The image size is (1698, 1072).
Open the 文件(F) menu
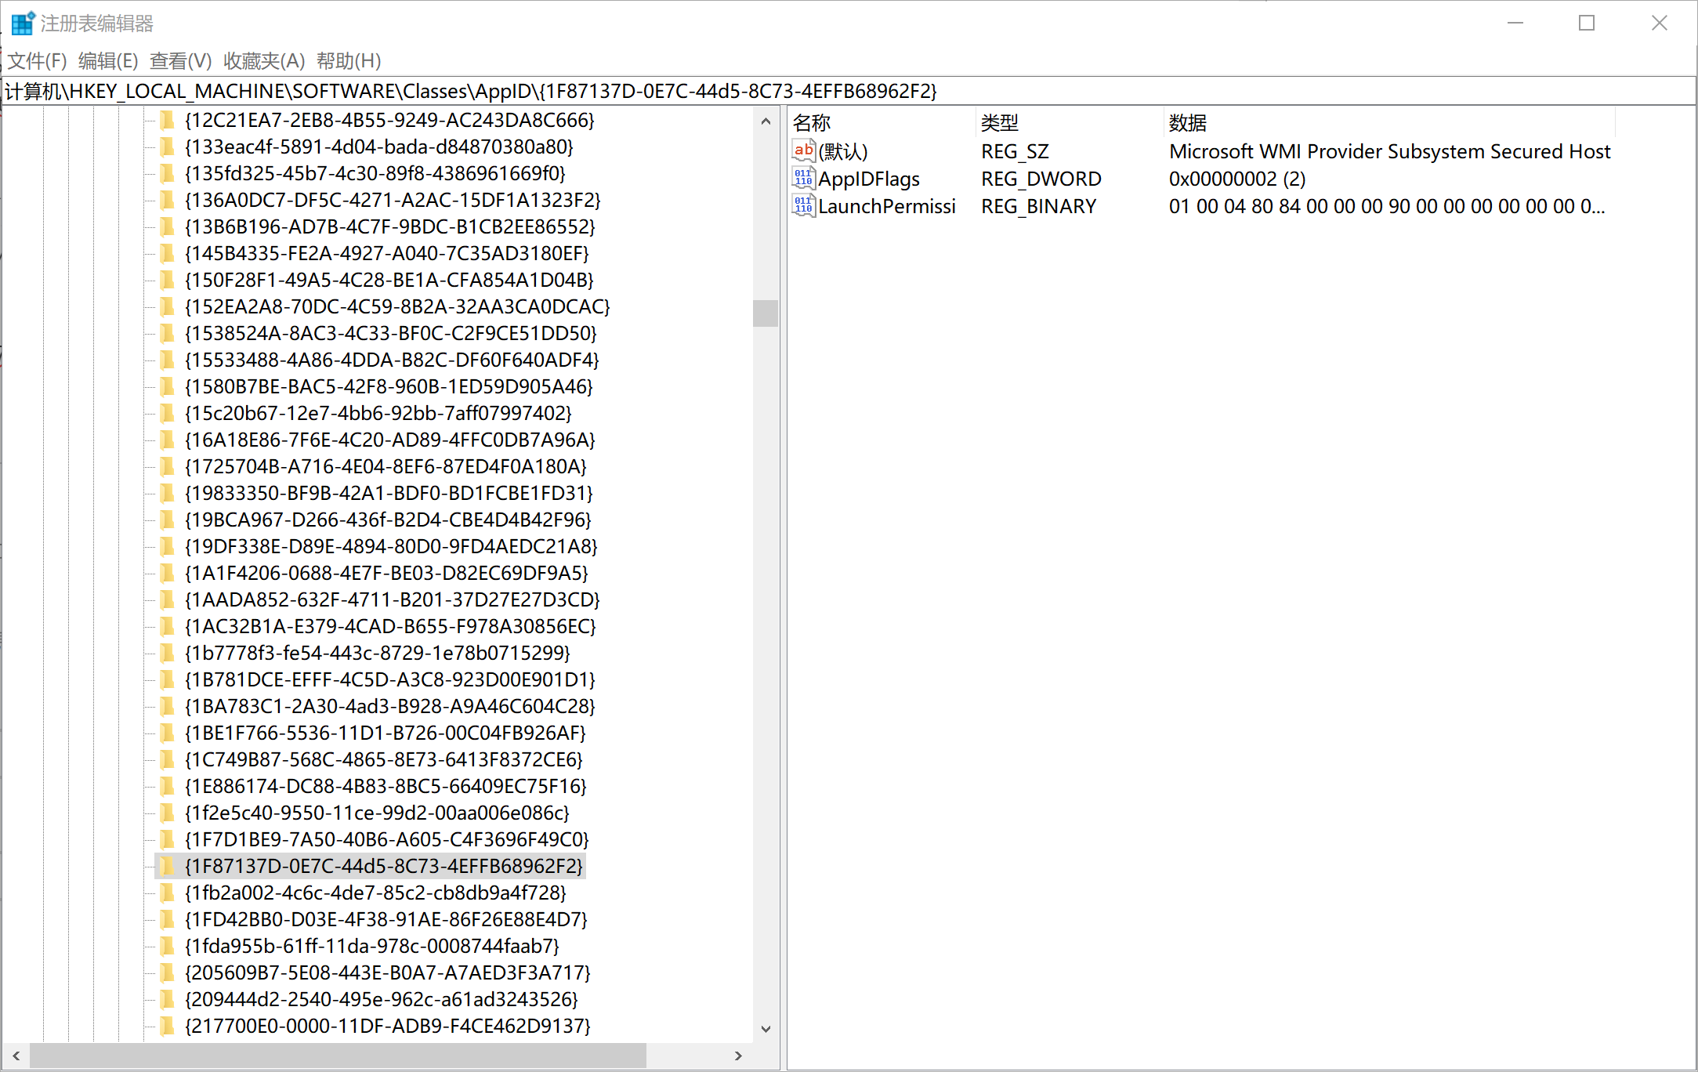37,60
